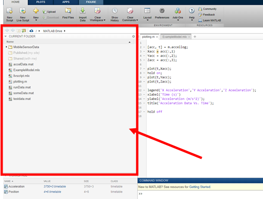Open the Community link
The height and width of the screenshot is (199, 263).
[x=207, y=9]
